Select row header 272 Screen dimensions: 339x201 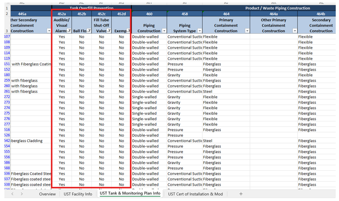tap(7, 97)
